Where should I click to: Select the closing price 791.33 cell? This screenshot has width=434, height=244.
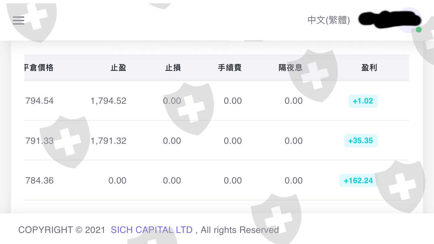(39, 141)
